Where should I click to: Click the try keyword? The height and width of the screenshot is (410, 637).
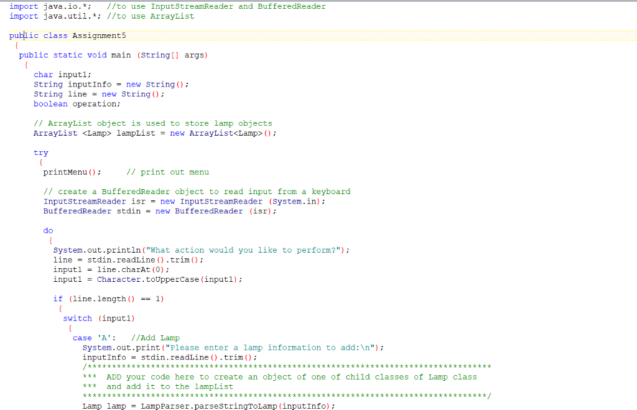coord(40,152)
